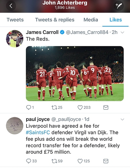Send paul joyce's tweet via envelope icon

(106, 161)
